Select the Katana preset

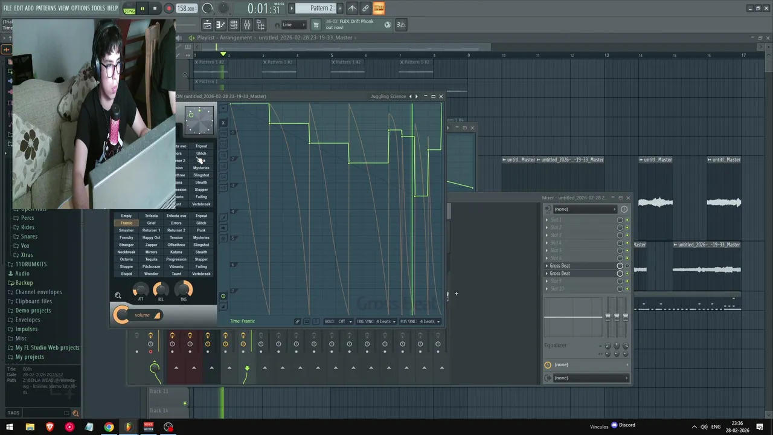tap(176, 252)
